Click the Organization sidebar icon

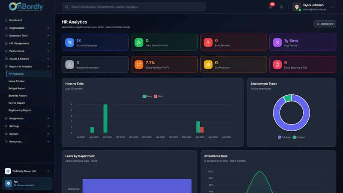pyautogui.click(x=6, y=28)
